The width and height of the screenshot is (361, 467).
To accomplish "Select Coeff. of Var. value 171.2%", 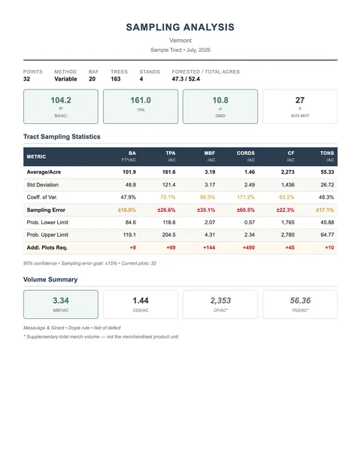I will click(x=246, y=197).
